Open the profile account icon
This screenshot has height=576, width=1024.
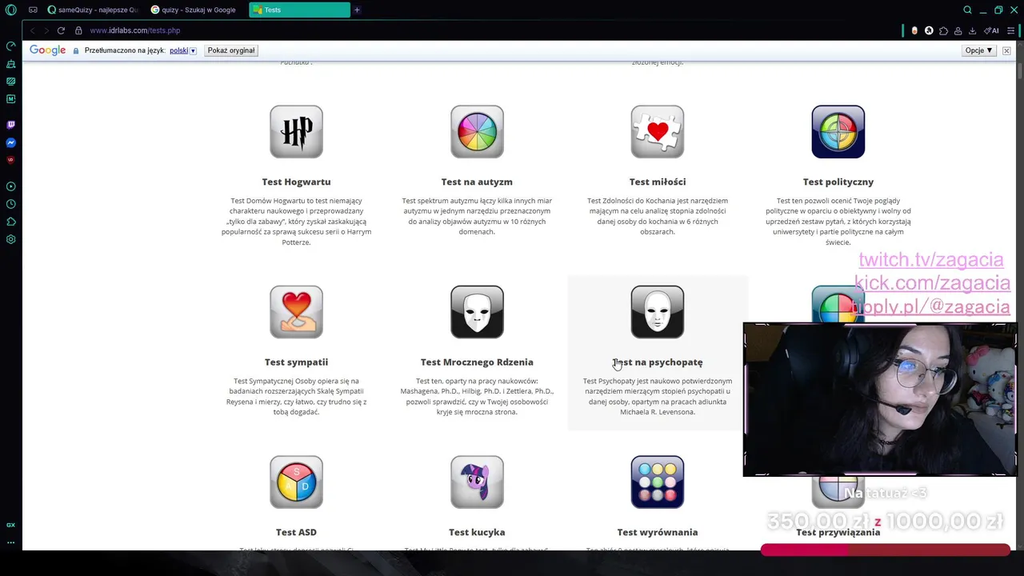click(958, 30)
